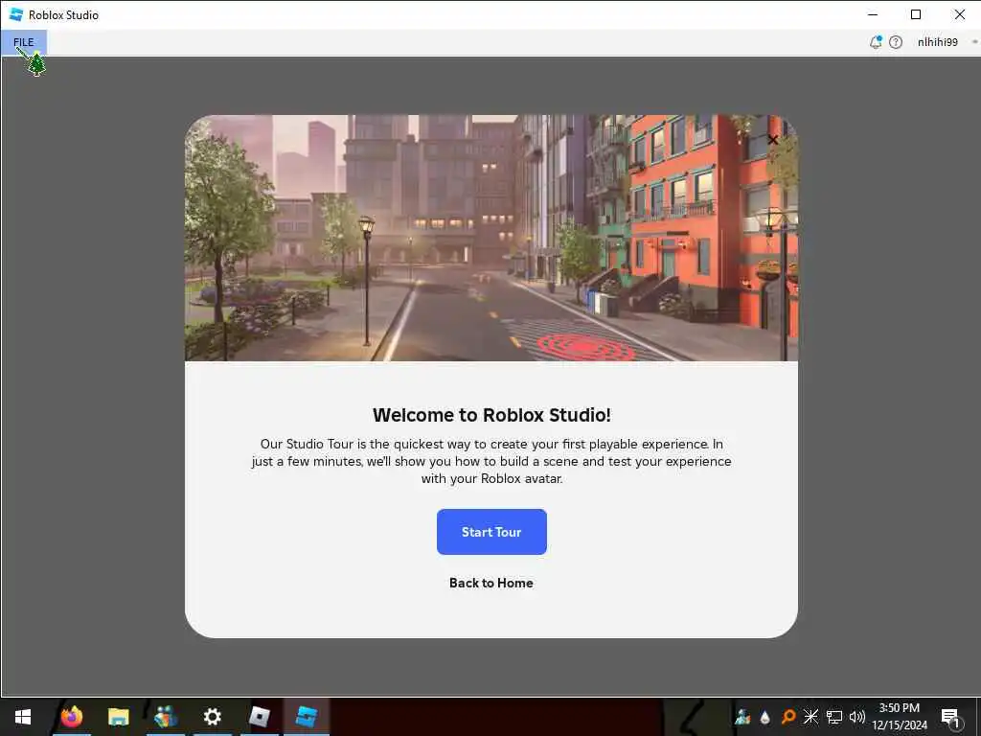Close the Roblox Studio window
The height and width of the screenshot is (736, 981).
click(959, 14)
